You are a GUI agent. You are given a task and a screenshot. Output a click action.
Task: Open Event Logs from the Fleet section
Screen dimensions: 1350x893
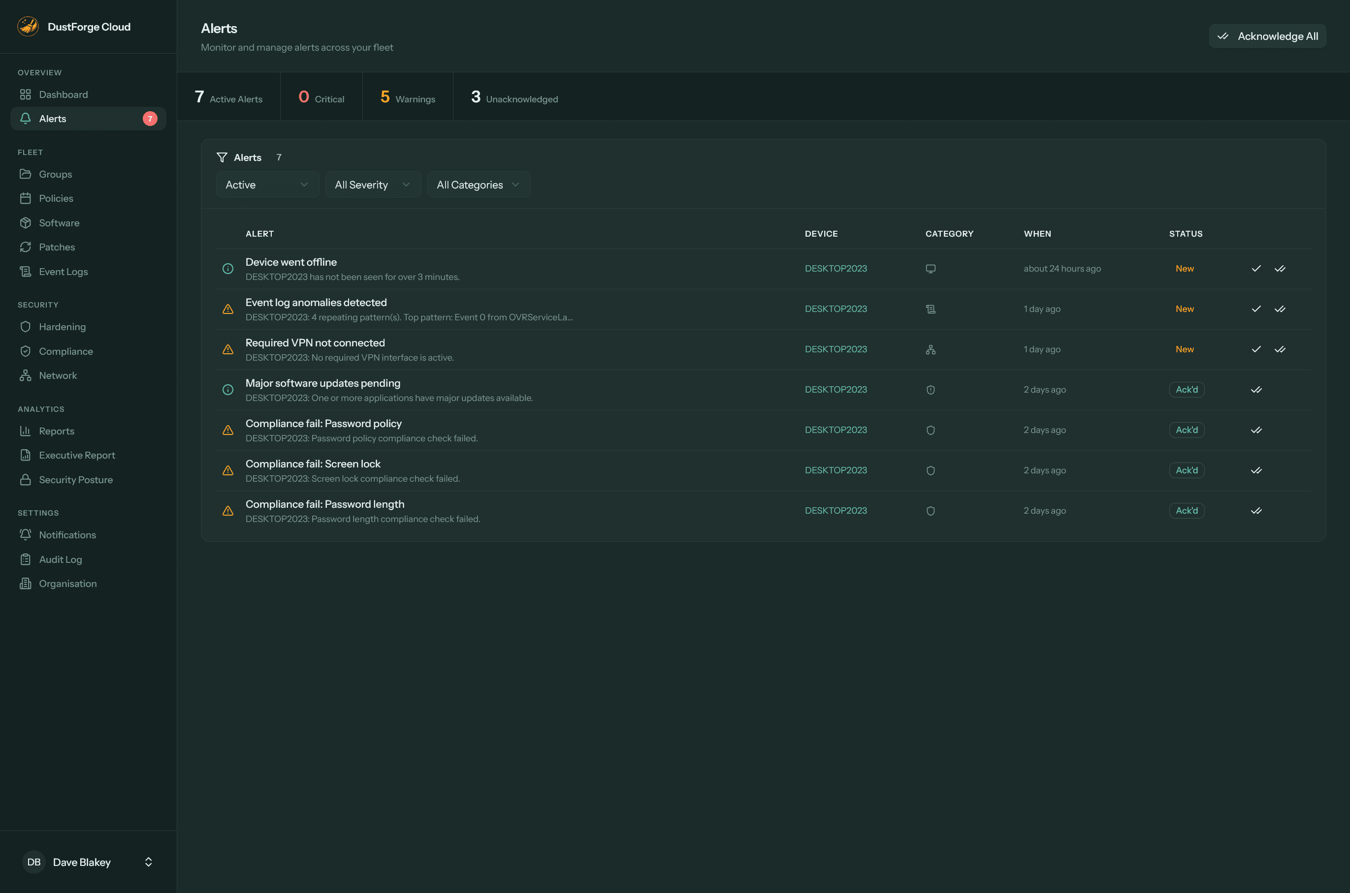click(x=63, y=271)
